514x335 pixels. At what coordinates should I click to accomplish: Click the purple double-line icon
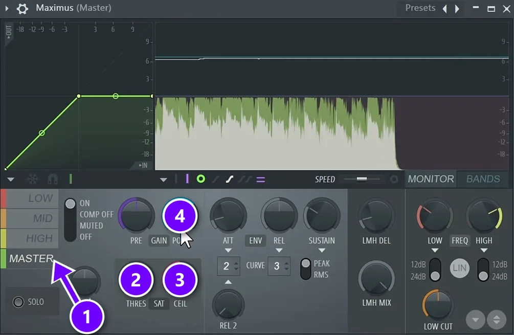(261, 180)
